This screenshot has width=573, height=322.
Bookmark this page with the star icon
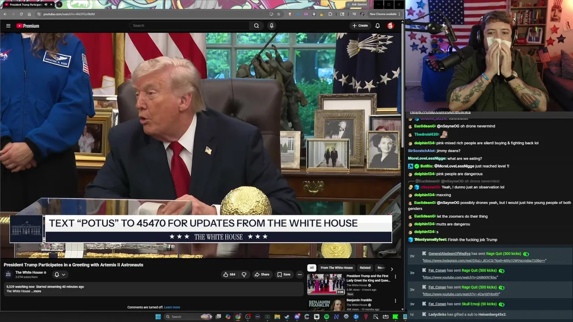point(278,14)
